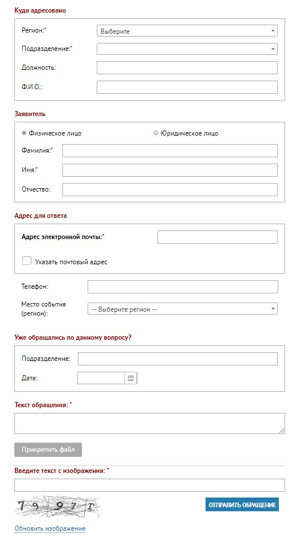The width and height of the screenshot is (292, 541).
Task: Focus the Адрес электронной почты field
Action: click(218, 237)
